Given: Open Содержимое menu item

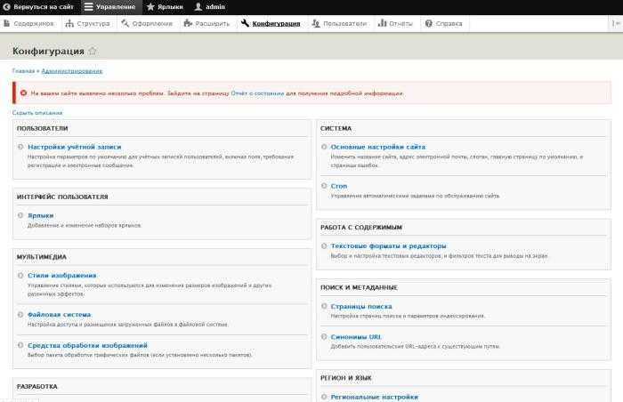Looking at the screenshot, I should 28,23.
